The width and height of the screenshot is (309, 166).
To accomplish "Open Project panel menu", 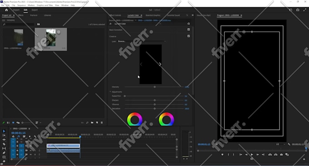I will point(14,15).
